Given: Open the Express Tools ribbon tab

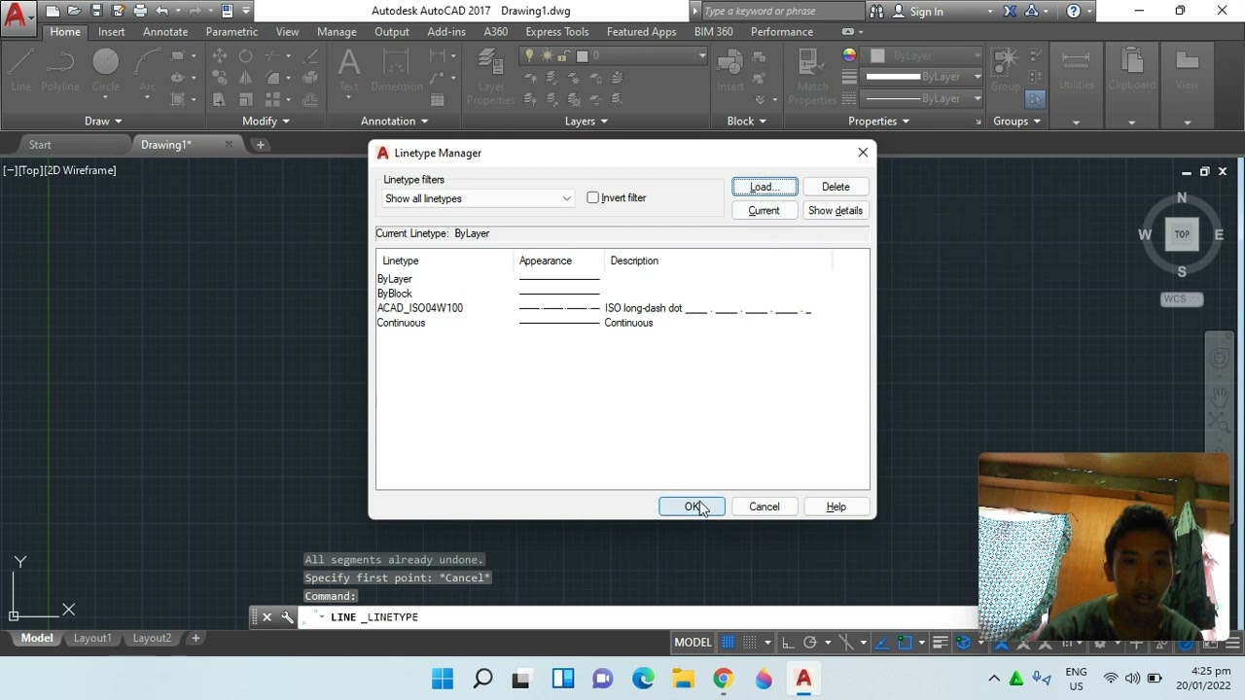Looking at the screenshot, I should 556,31.
